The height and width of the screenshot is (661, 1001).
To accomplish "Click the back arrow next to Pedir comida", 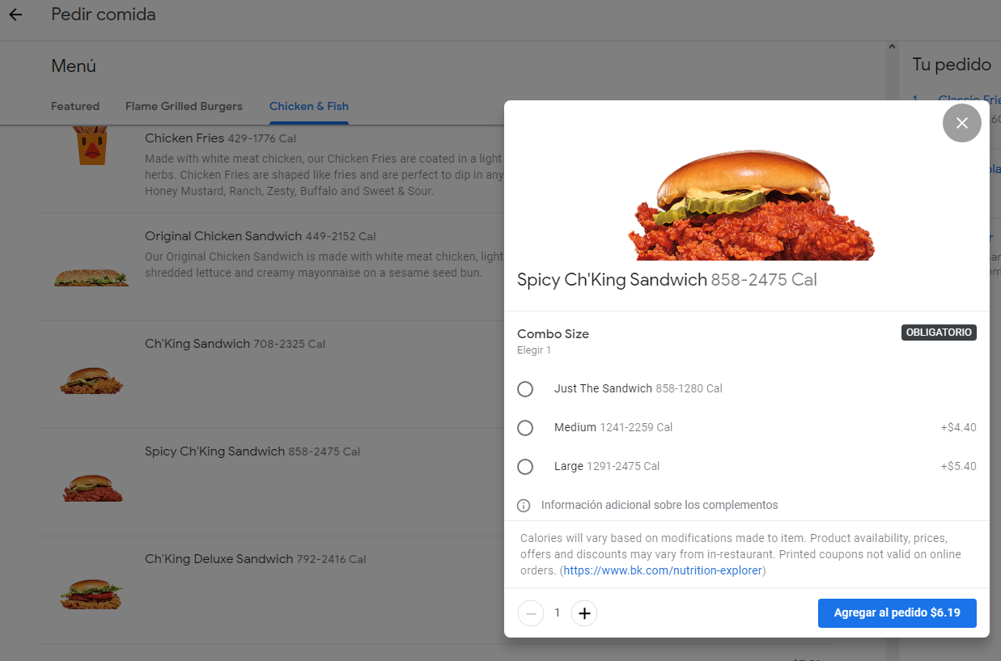I will [x=15, y=15].
